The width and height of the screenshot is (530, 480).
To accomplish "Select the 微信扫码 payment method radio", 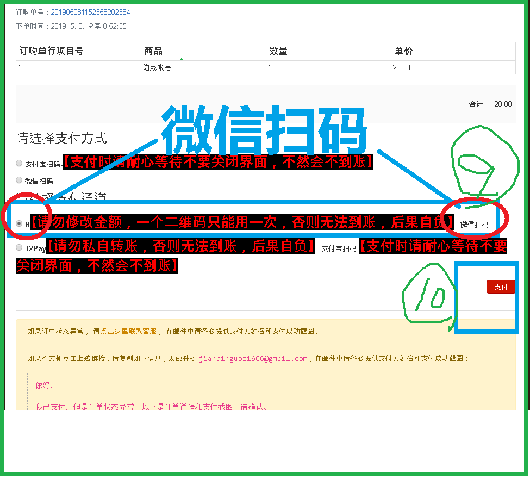I will pos(19,180).
